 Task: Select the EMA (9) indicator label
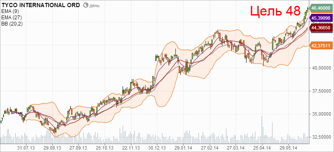pos(10,11)
